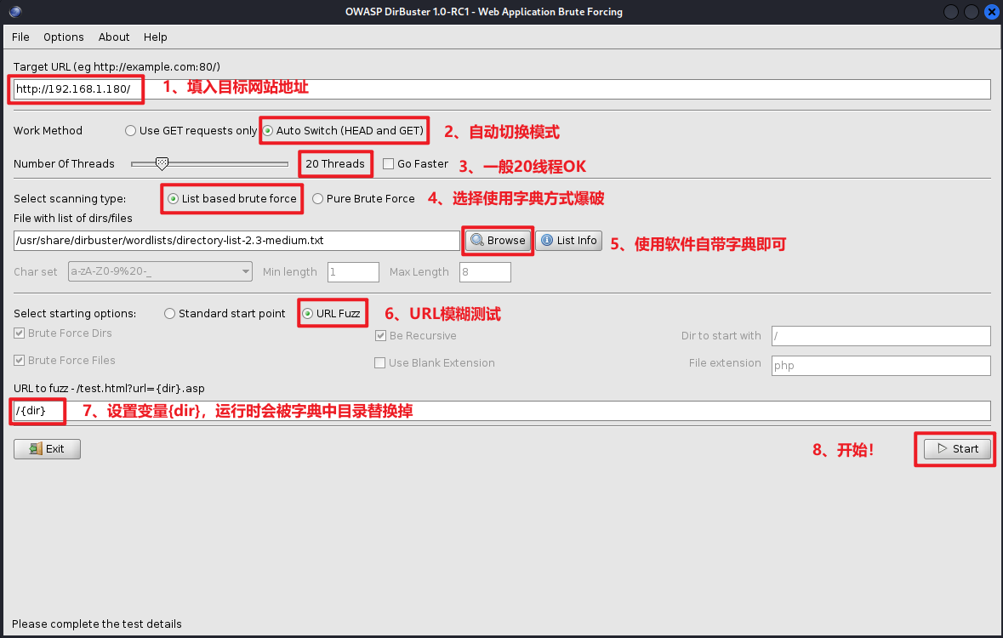
Task: Click the Please complete the test details status
Action: point(97,624)
